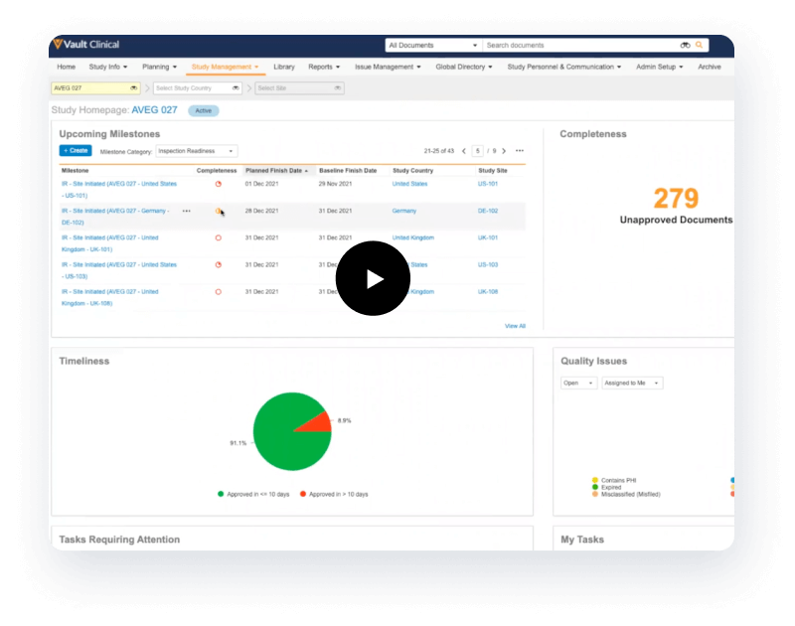Open the Assigned to Me filter dropdown
Screen dimensions: 795x626
pos(632,383)
